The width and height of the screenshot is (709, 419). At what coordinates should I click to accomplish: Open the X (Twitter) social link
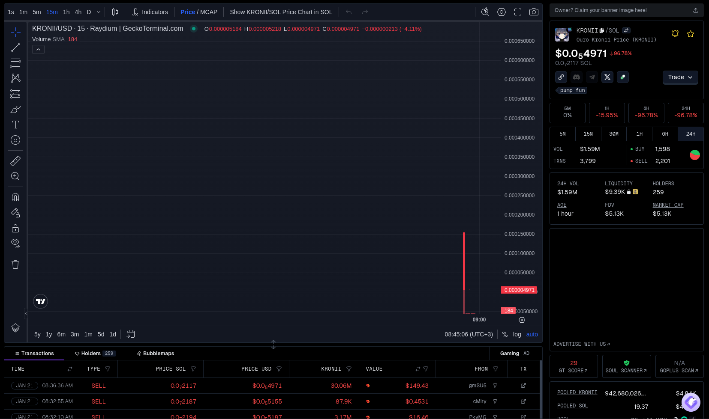(607, 77)
